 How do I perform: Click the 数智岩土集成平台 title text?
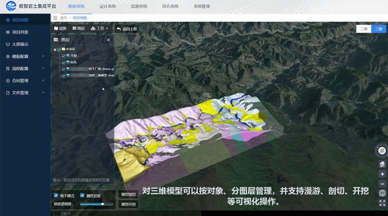coord(37,6)
